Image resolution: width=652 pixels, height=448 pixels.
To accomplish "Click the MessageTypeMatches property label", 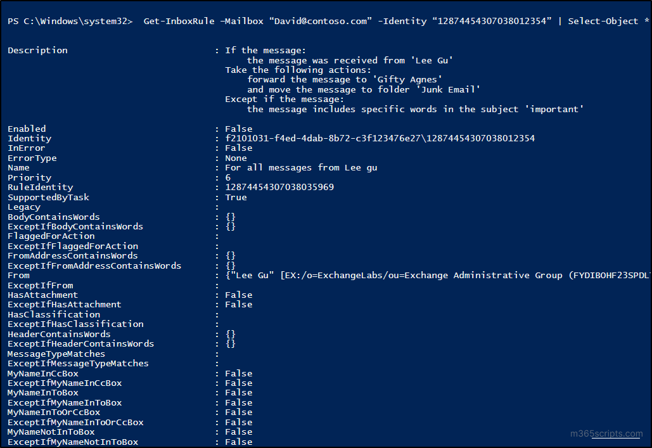I will [x=56, y=354].
